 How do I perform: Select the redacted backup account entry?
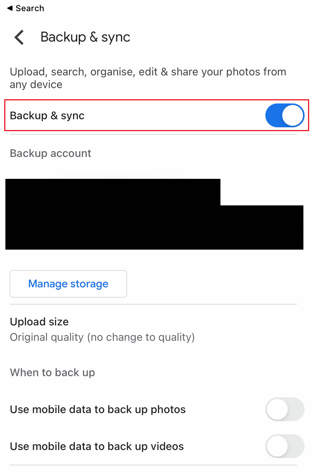(x=154, y=214)
